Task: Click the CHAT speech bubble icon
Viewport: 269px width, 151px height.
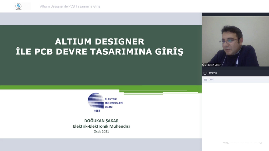Action: (205, 79)
